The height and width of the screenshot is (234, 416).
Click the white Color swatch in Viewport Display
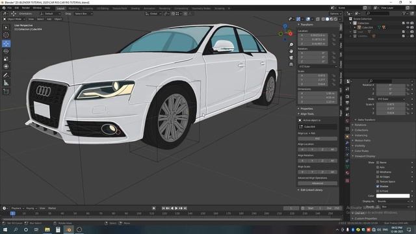[393, 196]
